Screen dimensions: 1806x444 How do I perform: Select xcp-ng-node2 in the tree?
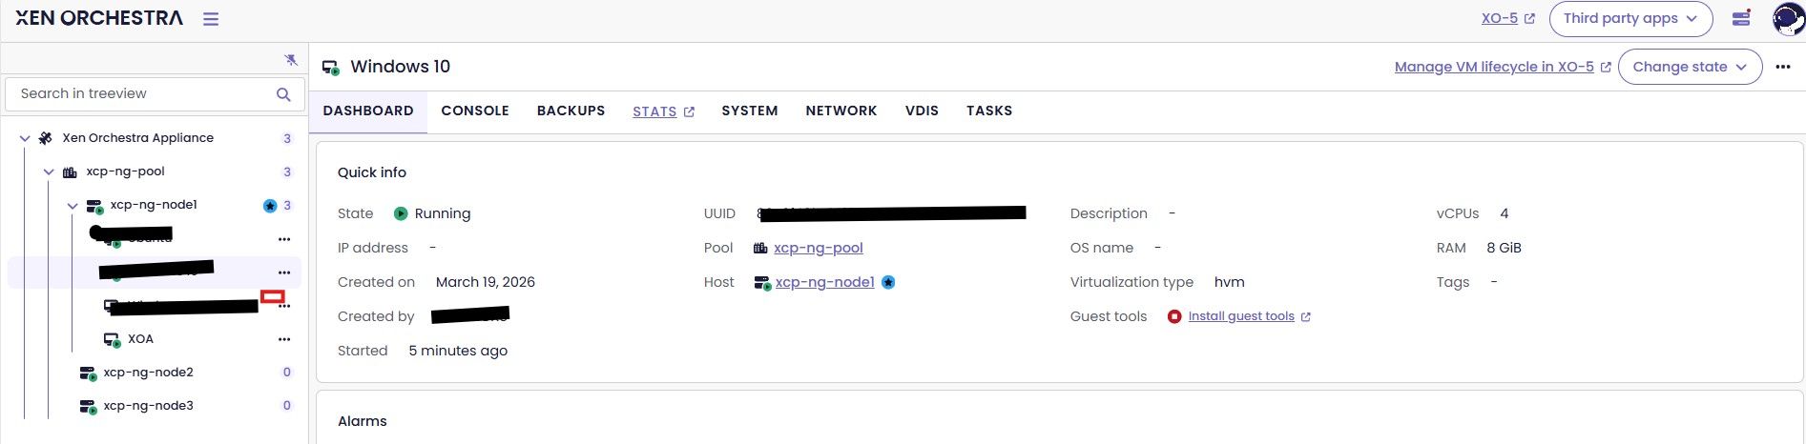pyautogui.click(x=148, y=373)
